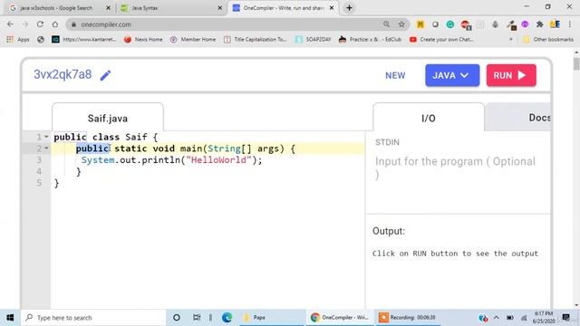The image size is (580, 326).
Task: Click the page vertical scrollbar thumb
Action: point(576,63)
